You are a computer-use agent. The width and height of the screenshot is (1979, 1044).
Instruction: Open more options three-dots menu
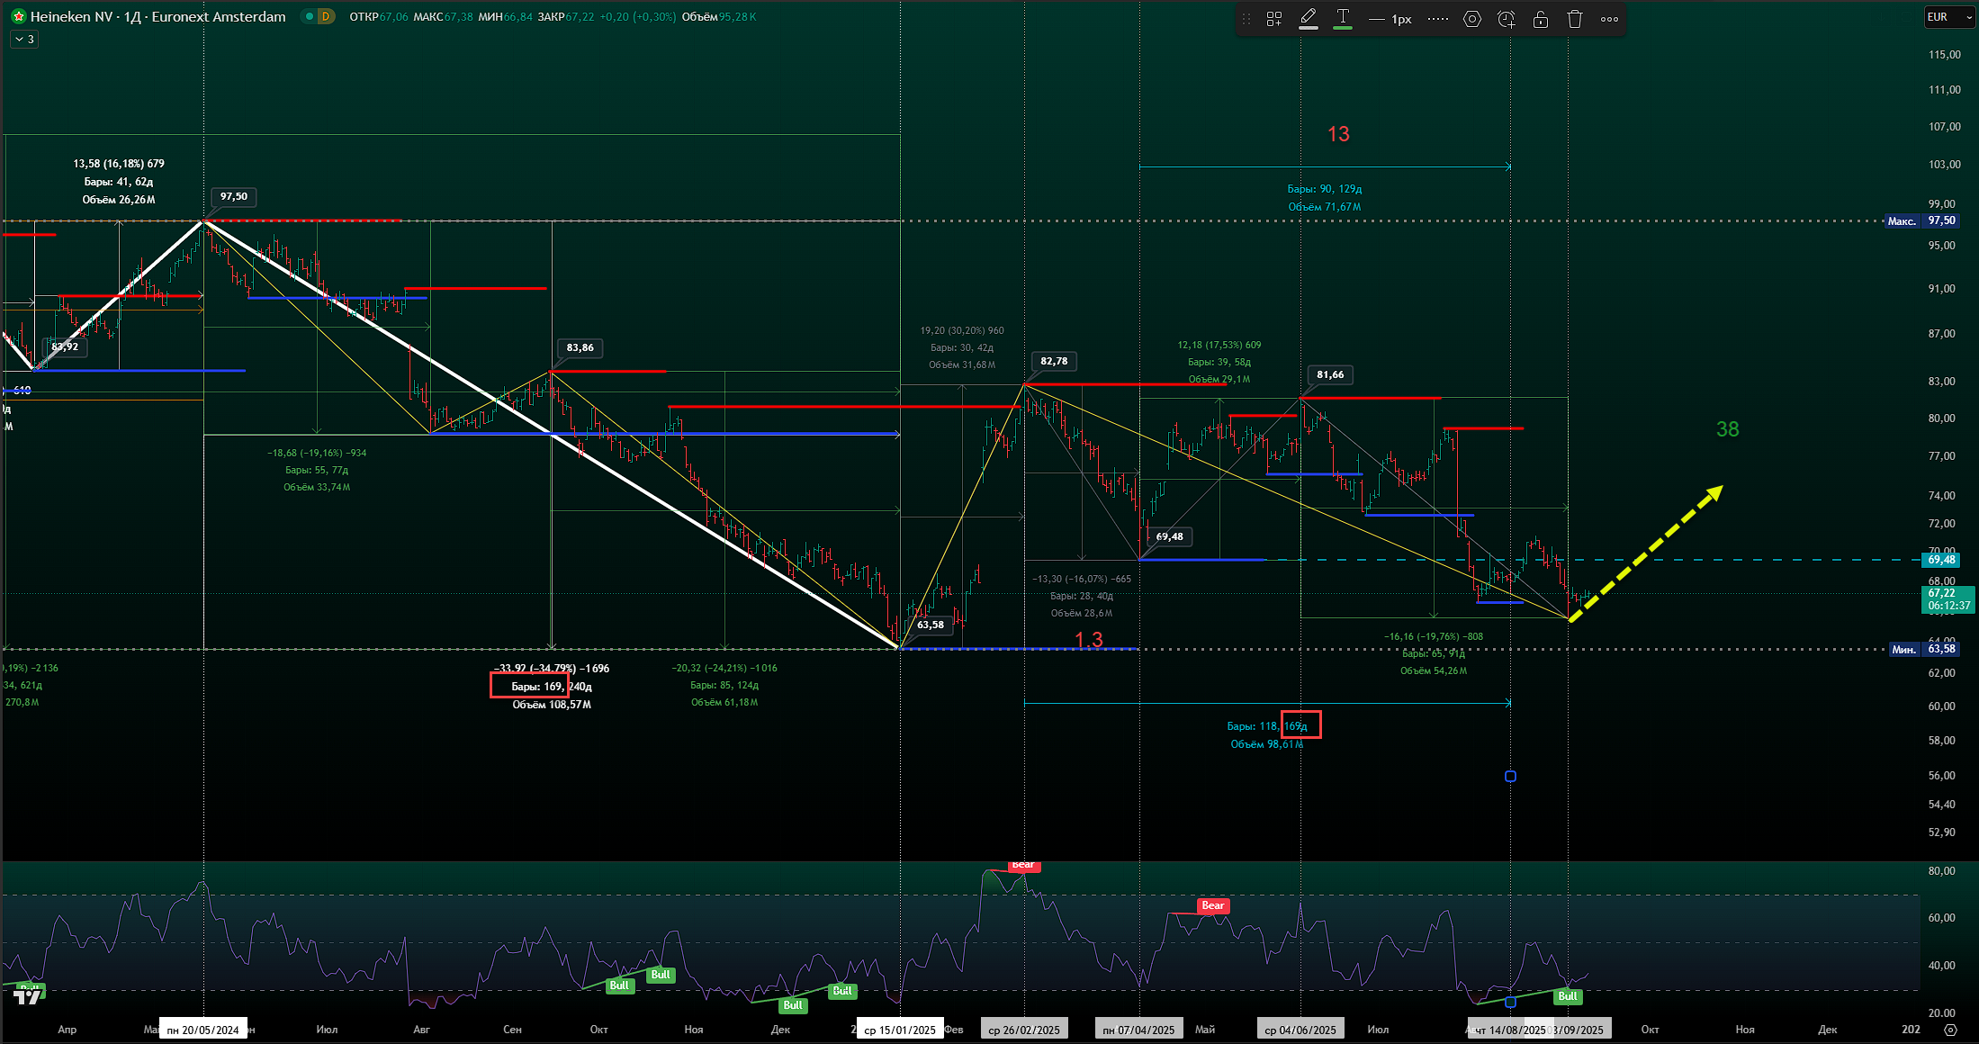click(1610, 19)
